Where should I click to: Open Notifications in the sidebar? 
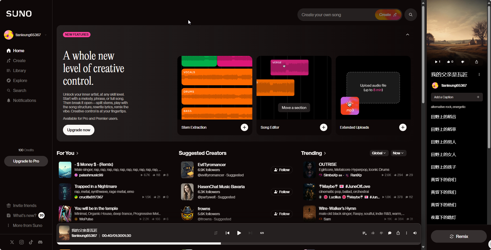[x=21, y=100]
